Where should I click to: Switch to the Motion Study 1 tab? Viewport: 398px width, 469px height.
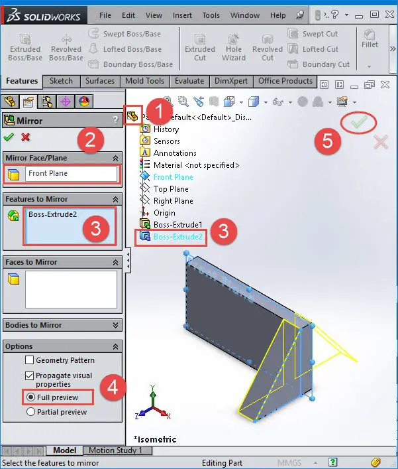pos(117,450)
